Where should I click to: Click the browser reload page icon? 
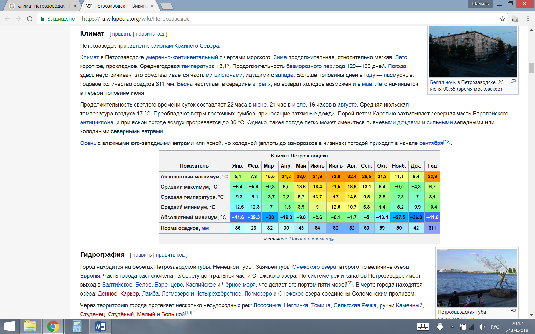coord(30,19)
